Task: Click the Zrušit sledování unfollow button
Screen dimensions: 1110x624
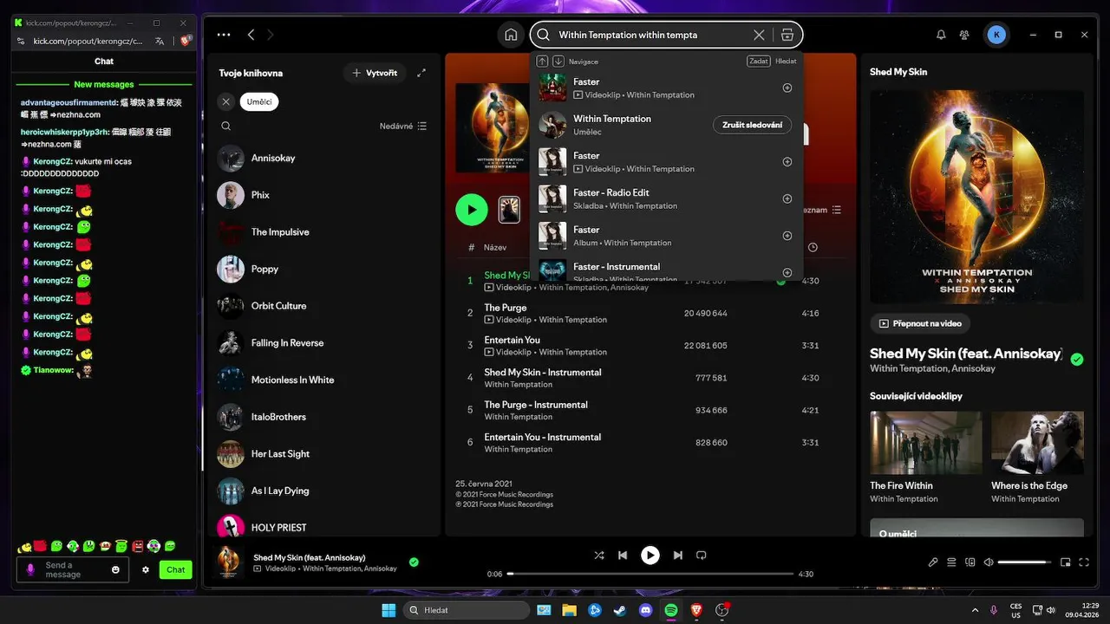Action: [752, 125]
